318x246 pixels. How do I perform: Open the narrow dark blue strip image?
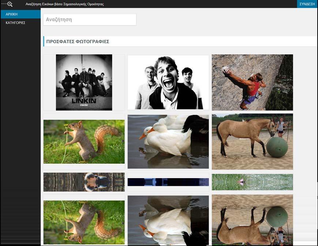168,182
